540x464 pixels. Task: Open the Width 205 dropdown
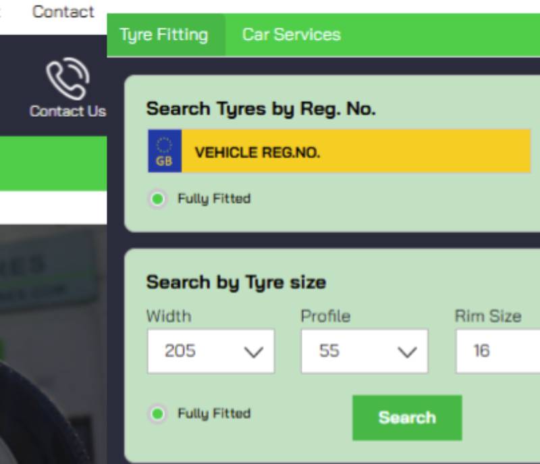coord(211,351)
